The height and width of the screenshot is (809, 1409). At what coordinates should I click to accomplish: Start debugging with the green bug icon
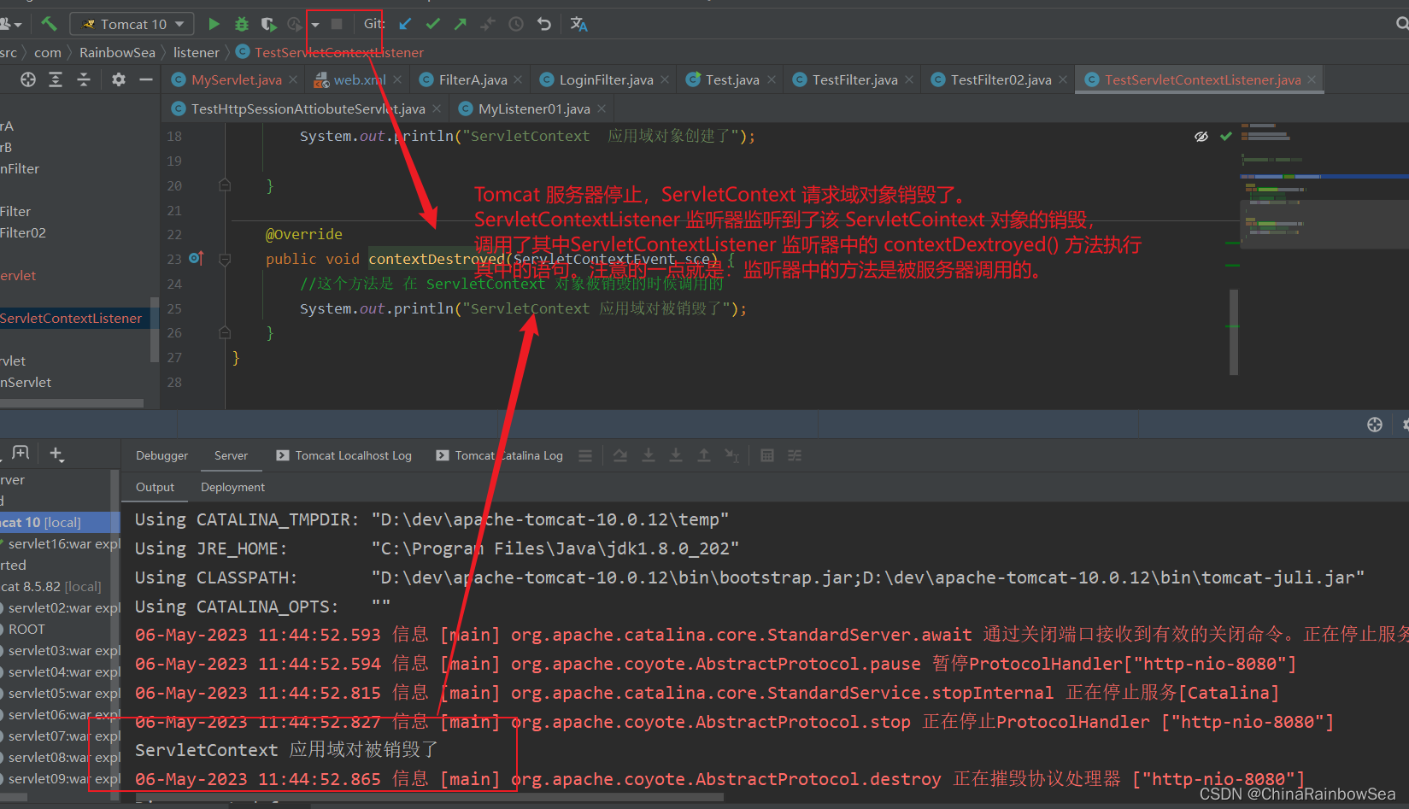[242, 24]
